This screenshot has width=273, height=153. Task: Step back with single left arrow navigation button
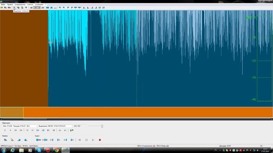(5, 130)
